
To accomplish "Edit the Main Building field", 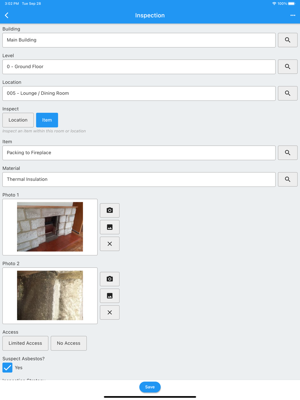I will pos(139,40).
